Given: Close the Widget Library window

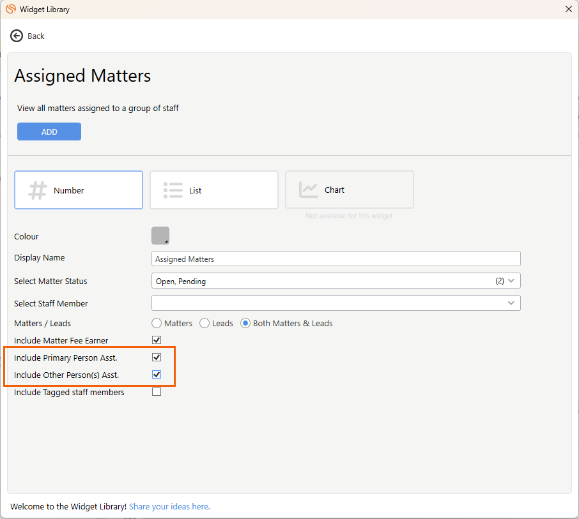Looking at the screenshot, I should [568, 10].
